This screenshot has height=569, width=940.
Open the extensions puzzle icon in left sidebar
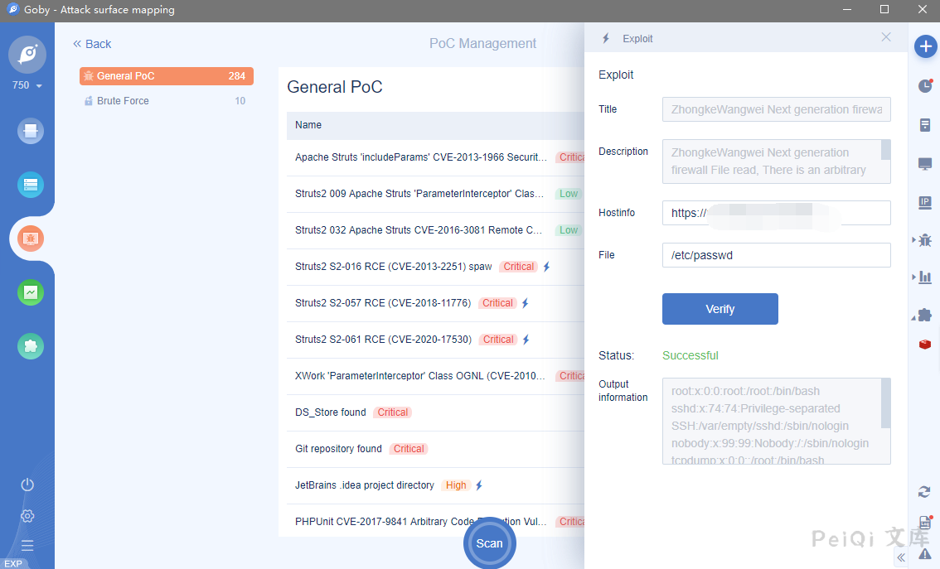(x=31, y=345)
